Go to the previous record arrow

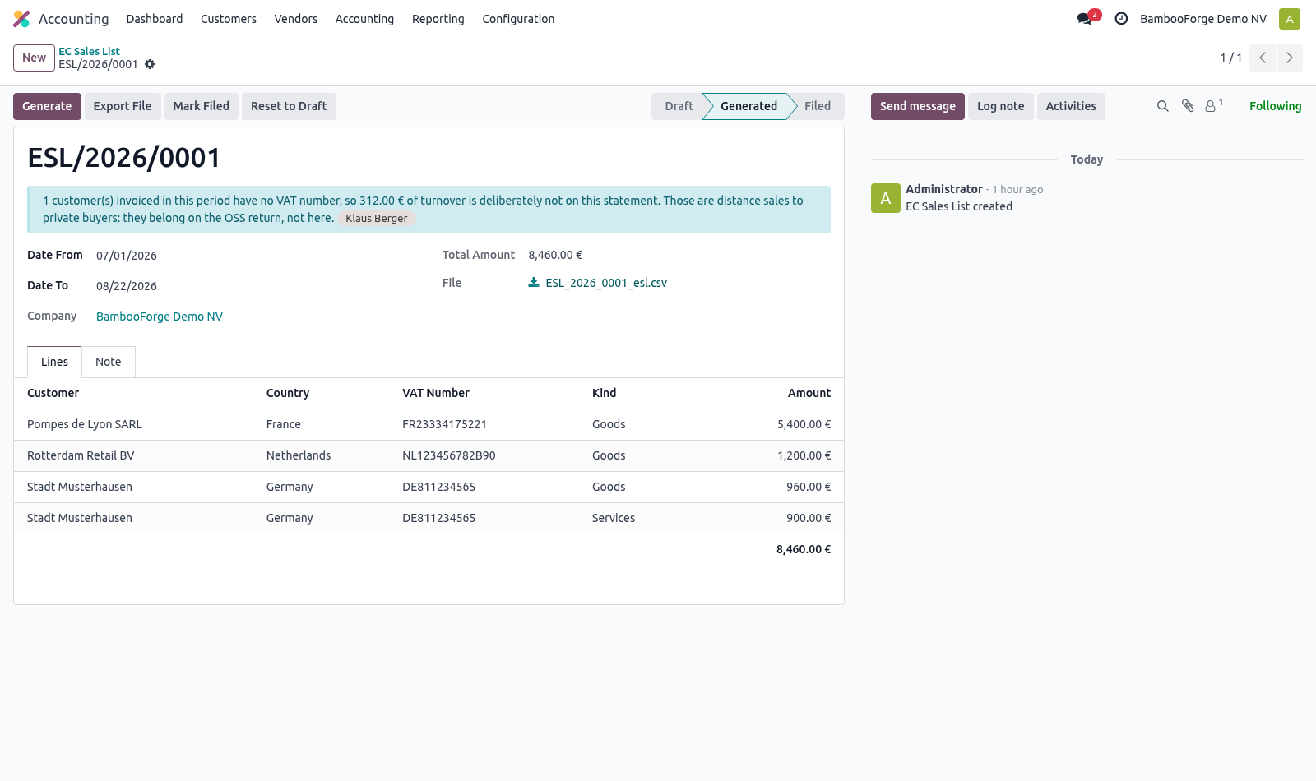click(x=1263, y=58)
